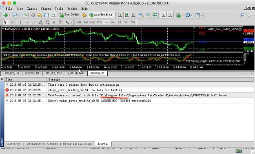This screenshot has width=255, height=154.
Task: Toggle the AutoTrading button
Action: tap(101, 15)
